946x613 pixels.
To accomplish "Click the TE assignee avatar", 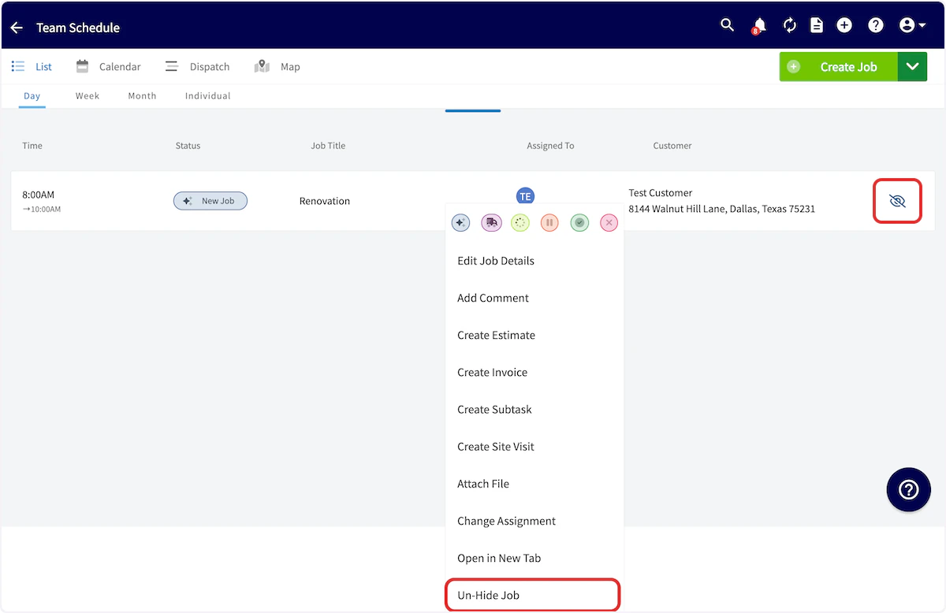I will 525,196.
